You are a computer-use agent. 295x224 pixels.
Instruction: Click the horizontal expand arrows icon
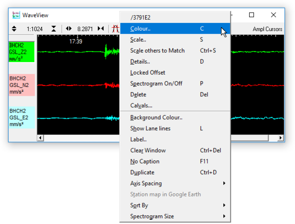point(69,29)
